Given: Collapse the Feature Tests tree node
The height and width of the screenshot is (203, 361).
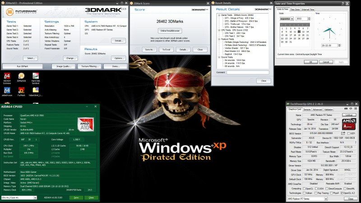Looking at the screenshot, I should [x=219, y=39].
